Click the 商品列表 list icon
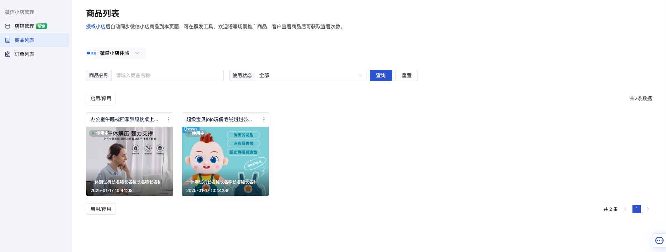Image resolution: width=666 pixels, height=252 pixels. coord(8,40)
